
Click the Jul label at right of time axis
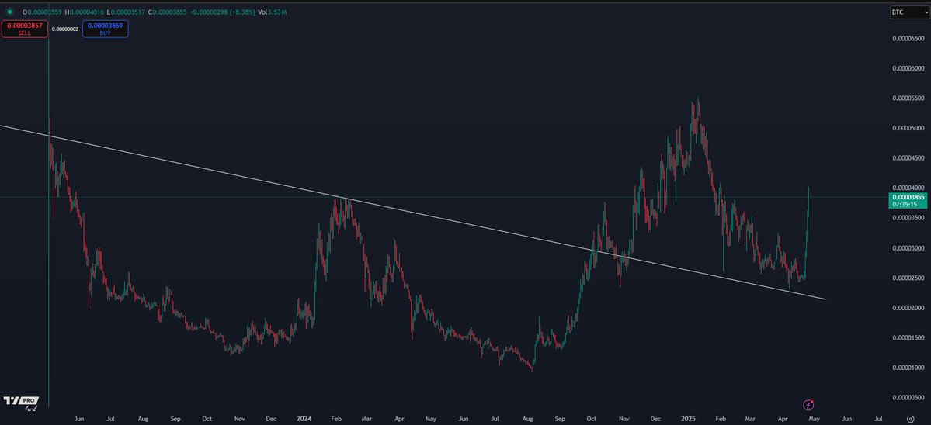[x=879, y=418]
